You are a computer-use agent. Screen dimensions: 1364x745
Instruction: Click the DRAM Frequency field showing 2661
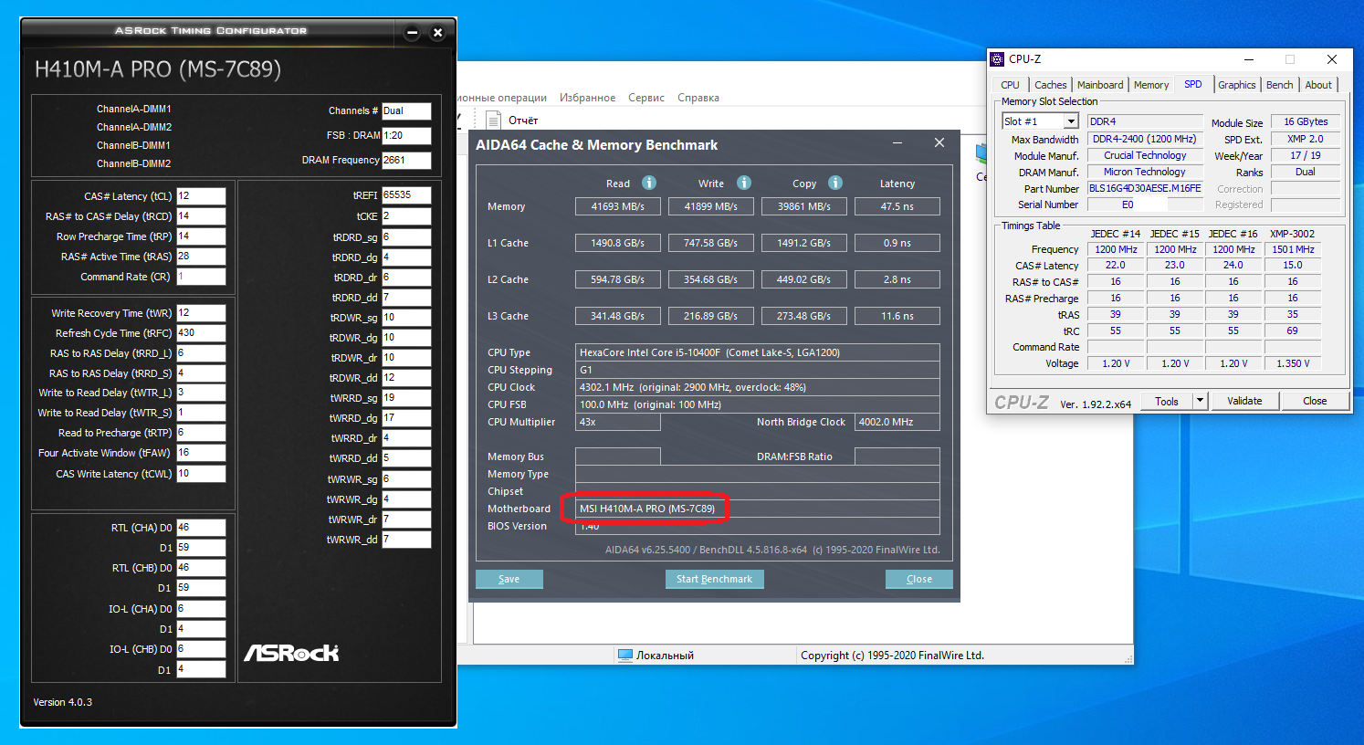pyautogui.click(x=406, y=160)
